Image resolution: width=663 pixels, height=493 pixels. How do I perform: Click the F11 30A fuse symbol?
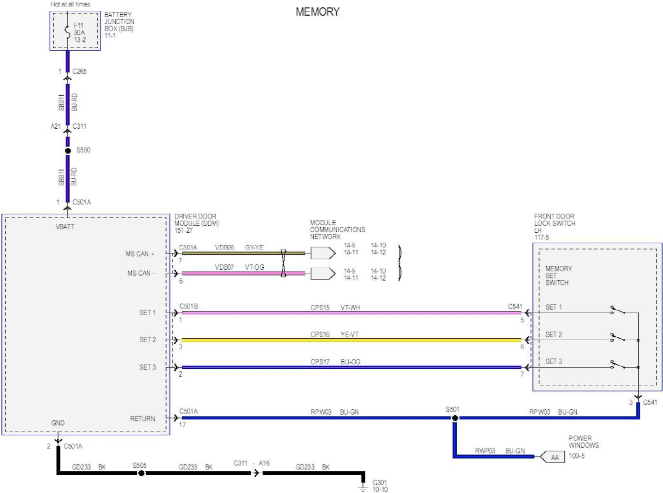pos(67,32)
